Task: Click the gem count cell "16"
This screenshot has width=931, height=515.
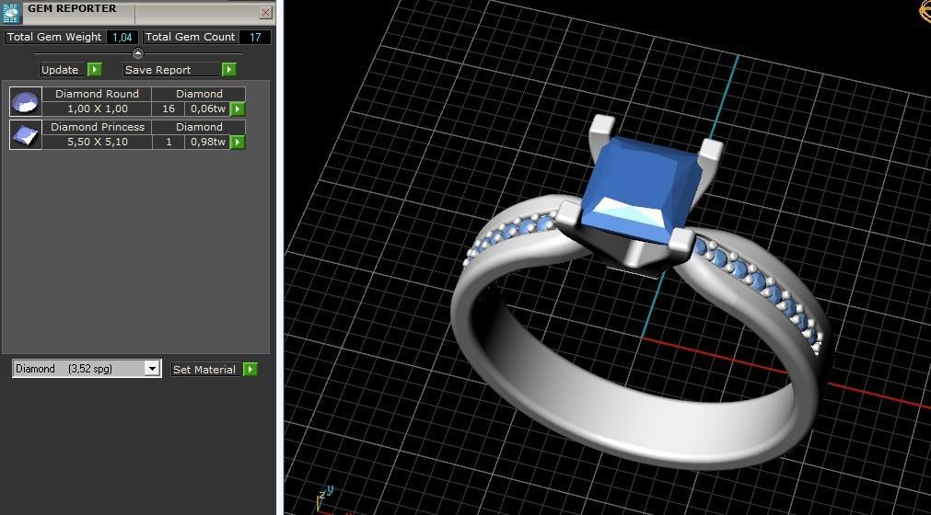Action: [169, 109]
